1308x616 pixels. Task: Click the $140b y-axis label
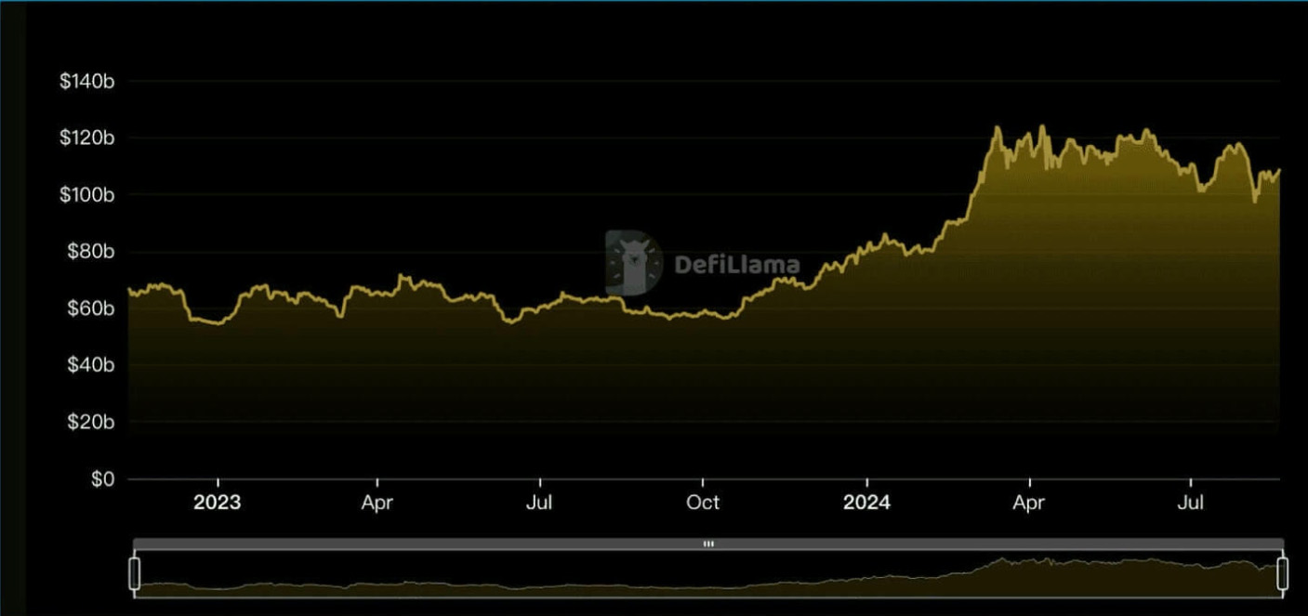[x=86, y=82]
